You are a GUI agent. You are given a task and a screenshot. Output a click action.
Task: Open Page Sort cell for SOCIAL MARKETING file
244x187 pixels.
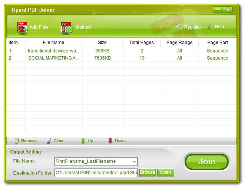[217, 58]
